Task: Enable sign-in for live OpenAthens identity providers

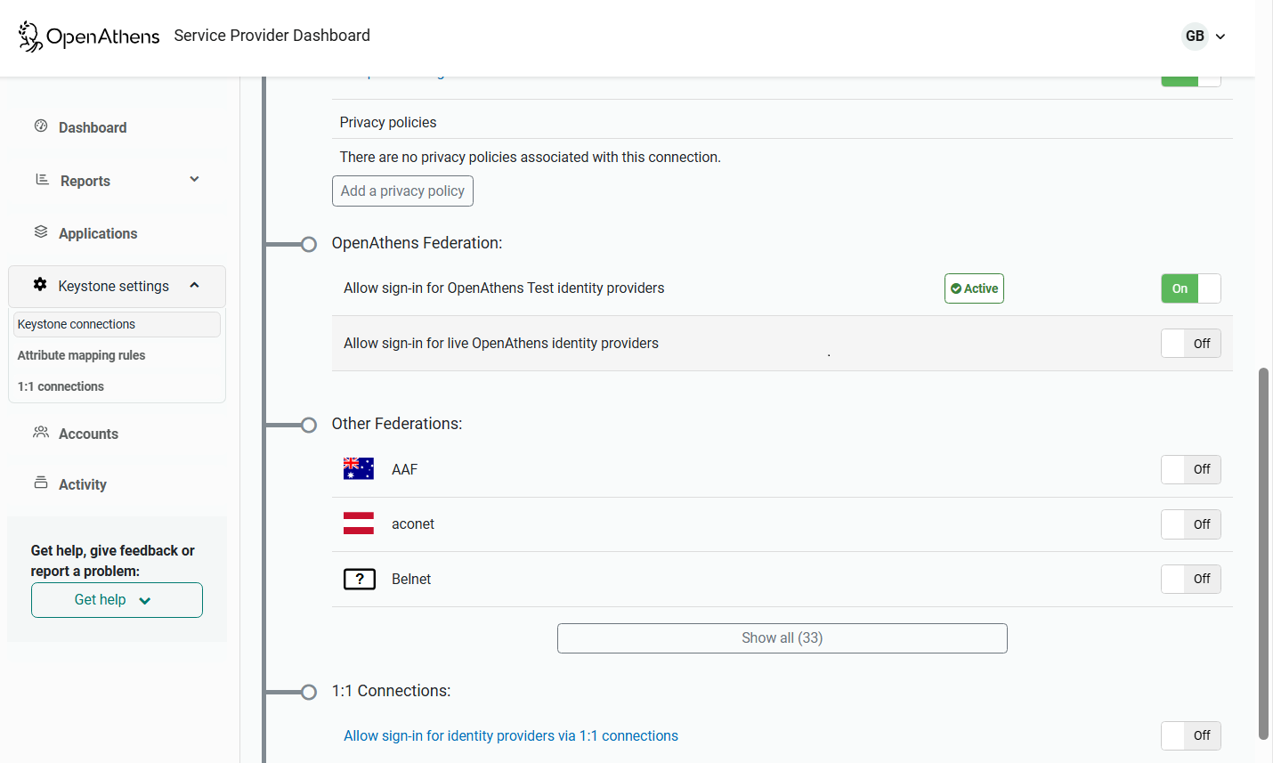Action: tap(1190, 343)
